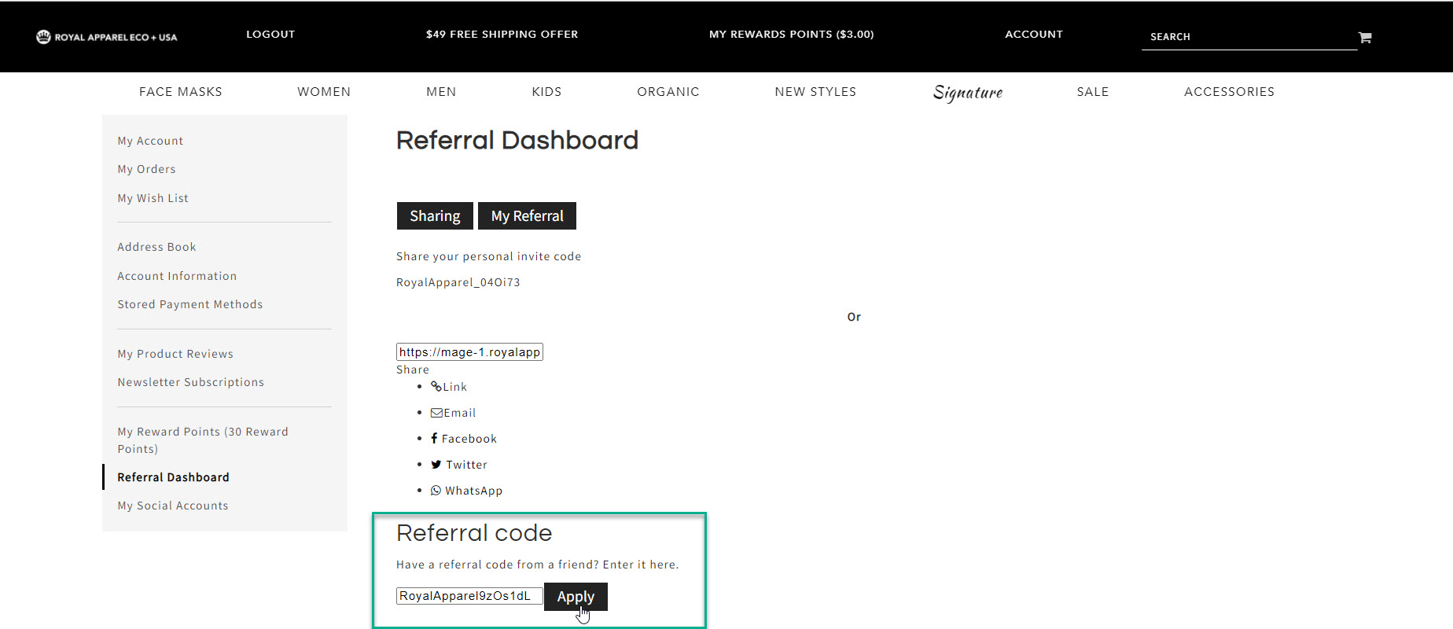This screenshot has height=629, width=1453.
Task: Share the referral via Email text
Action: [460, 413]
